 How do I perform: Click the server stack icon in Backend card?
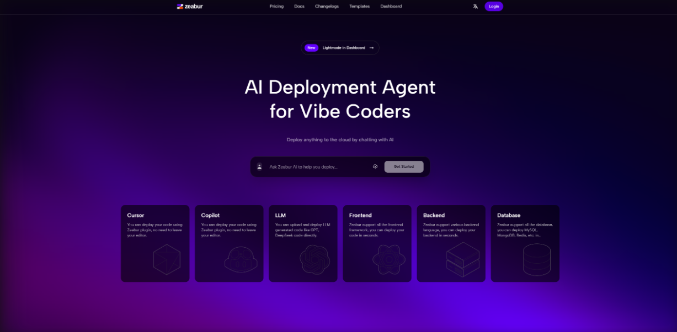[462, 259]
